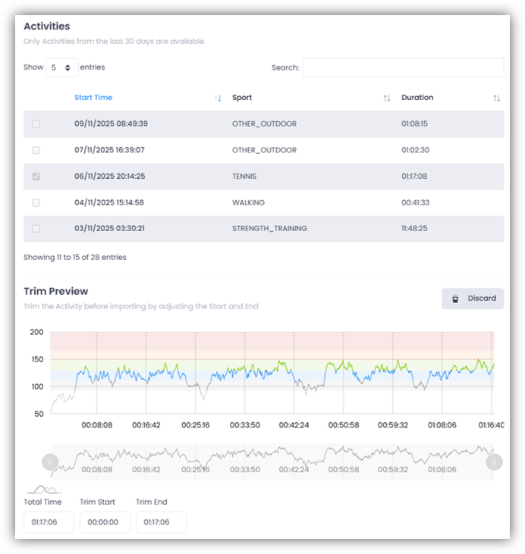Click the trash icon in Discard button
Screen dimensions: 525x554
point(455,299)
